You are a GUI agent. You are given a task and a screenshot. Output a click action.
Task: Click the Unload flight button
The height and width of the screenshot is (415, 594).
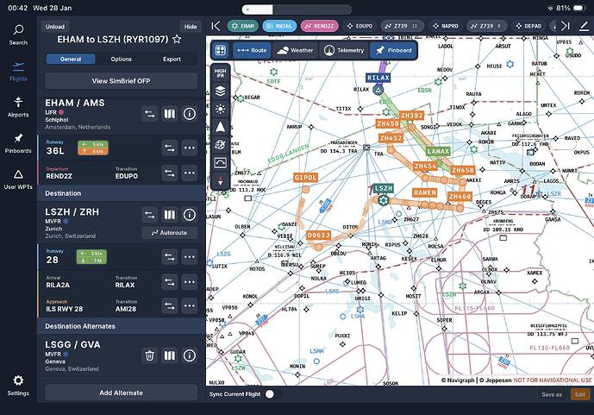(x=55, y=27)
